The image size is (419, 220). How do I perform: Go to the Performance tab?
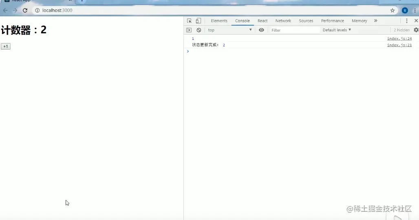click(333, 21)
